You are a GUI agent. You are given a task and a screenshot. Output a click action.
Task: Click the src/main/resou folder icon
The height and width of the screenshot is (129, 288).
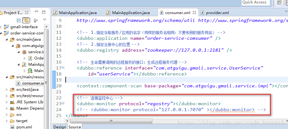[12, 77]
